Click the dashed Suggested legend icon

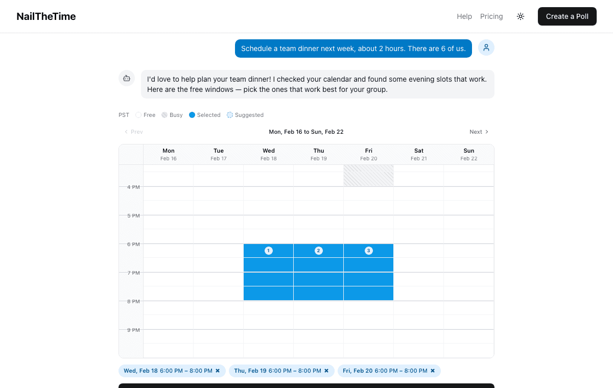229,115
